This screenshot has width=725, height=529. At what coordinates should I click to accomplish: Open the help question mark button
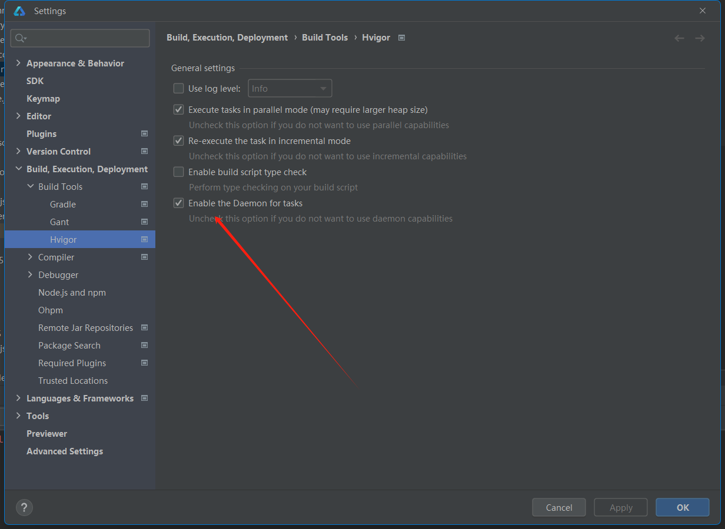[24, 507]
